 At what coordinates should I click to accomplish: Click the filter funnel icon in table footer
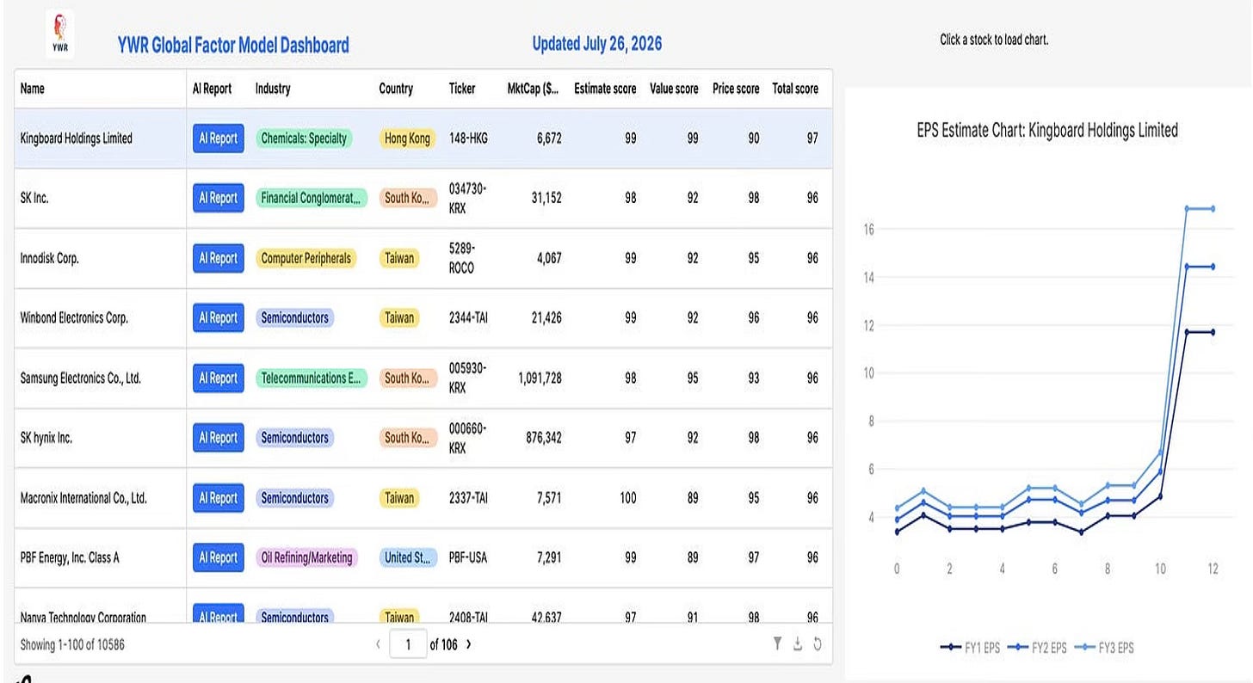point(777,643)
